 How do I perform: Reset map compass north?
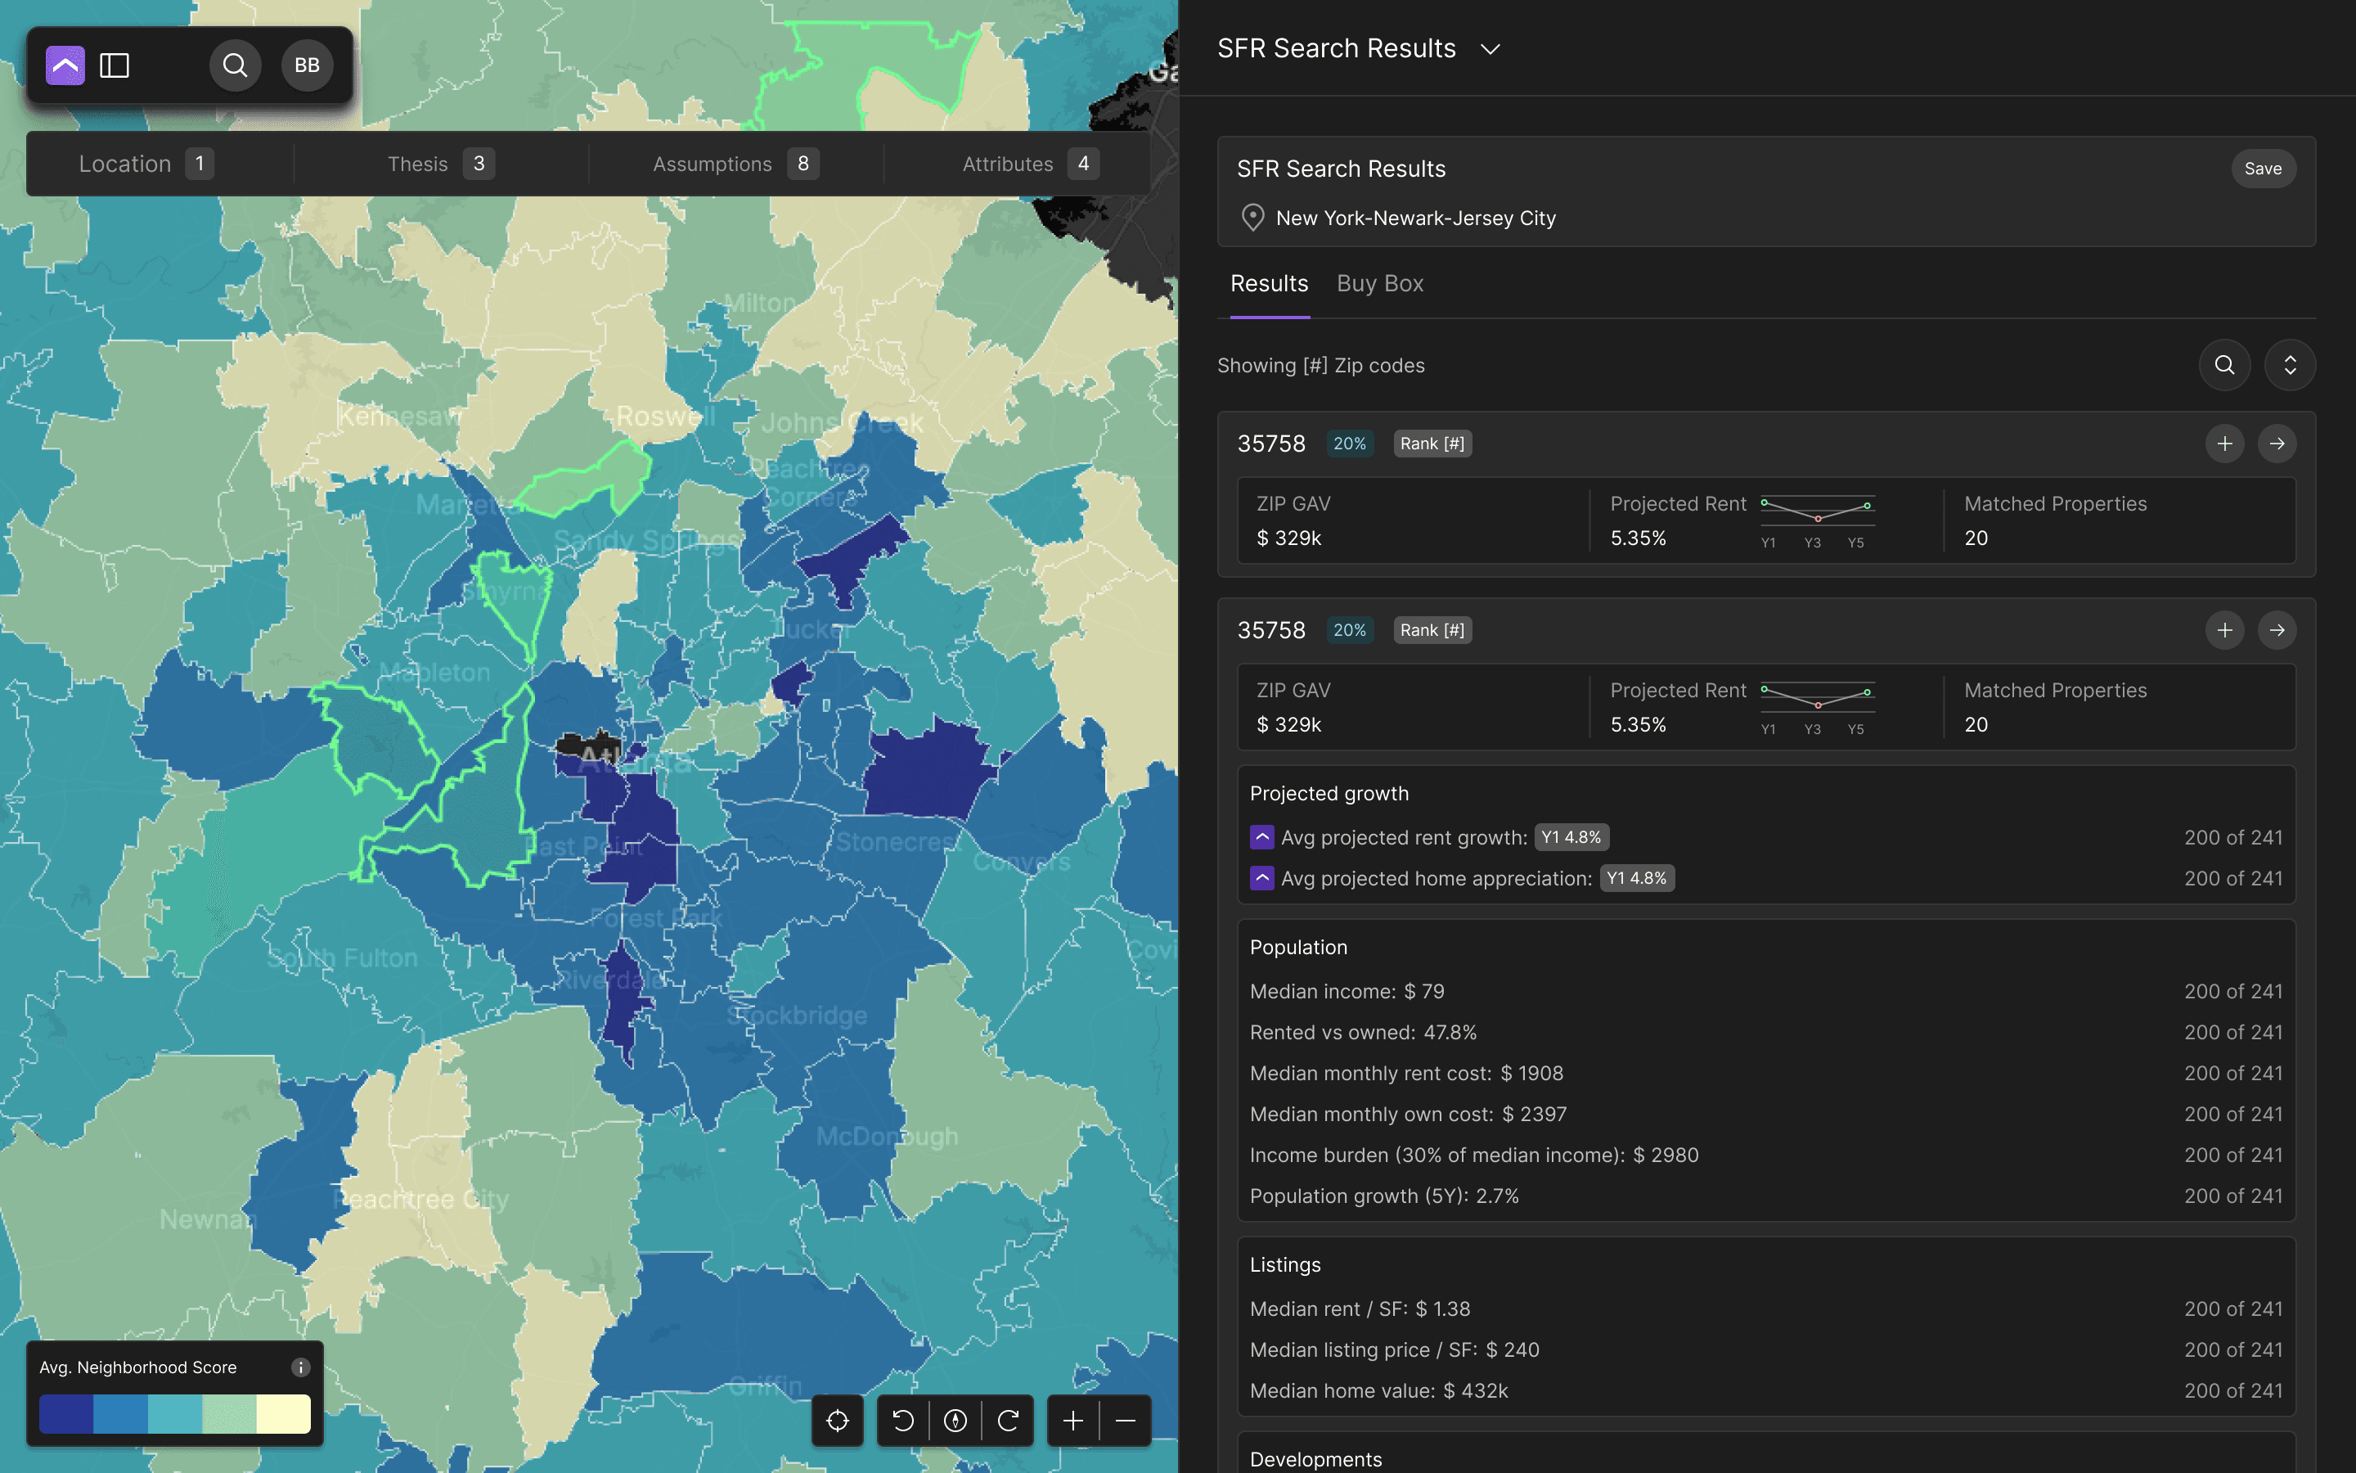point(955,1421)
